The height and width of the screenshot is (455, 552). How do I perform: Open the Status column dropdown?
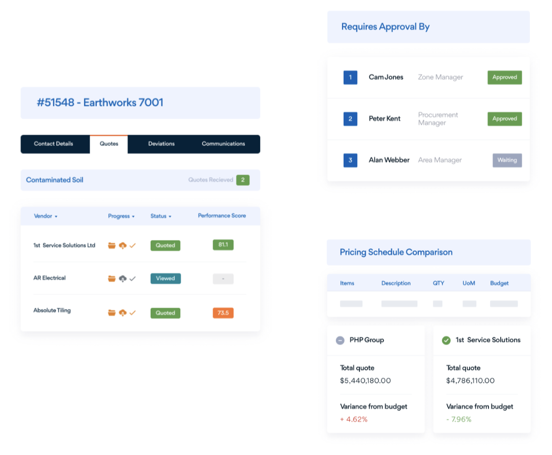[161, 216]
